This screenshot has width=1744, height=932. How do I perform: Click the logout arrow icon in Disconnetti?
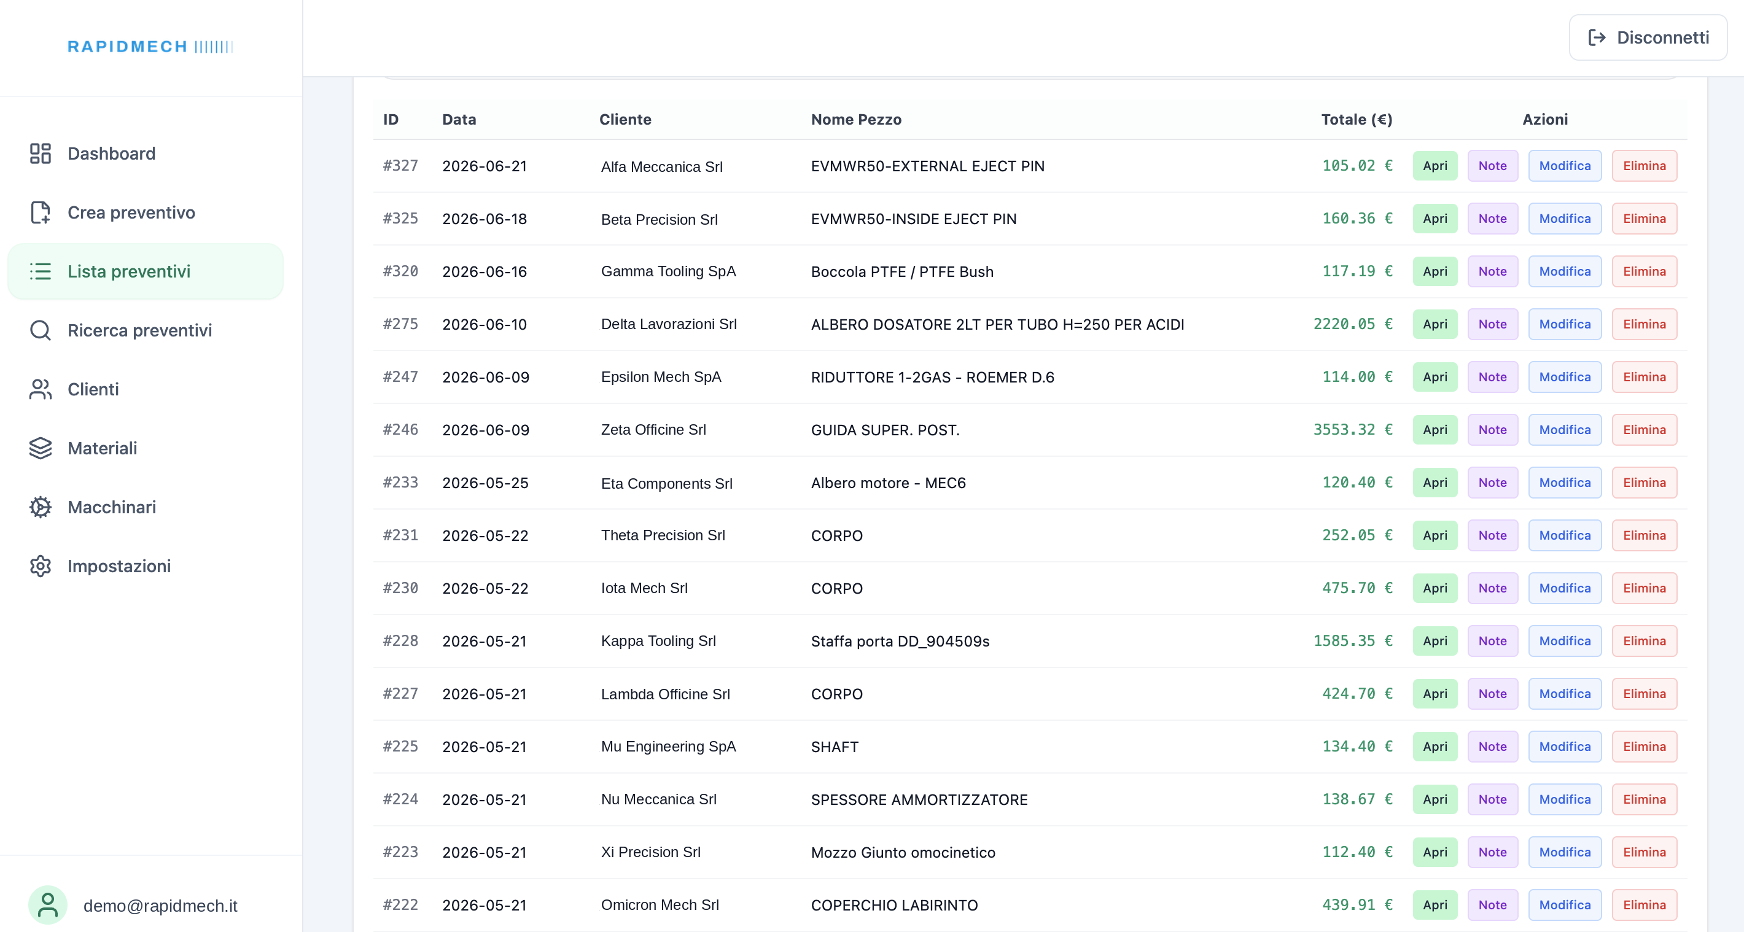(1597, 37)
